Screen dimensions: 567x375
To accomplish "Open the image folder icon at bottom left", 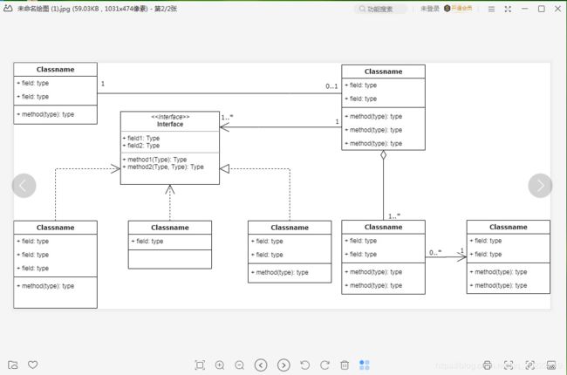I will click(x=13, y=365).
